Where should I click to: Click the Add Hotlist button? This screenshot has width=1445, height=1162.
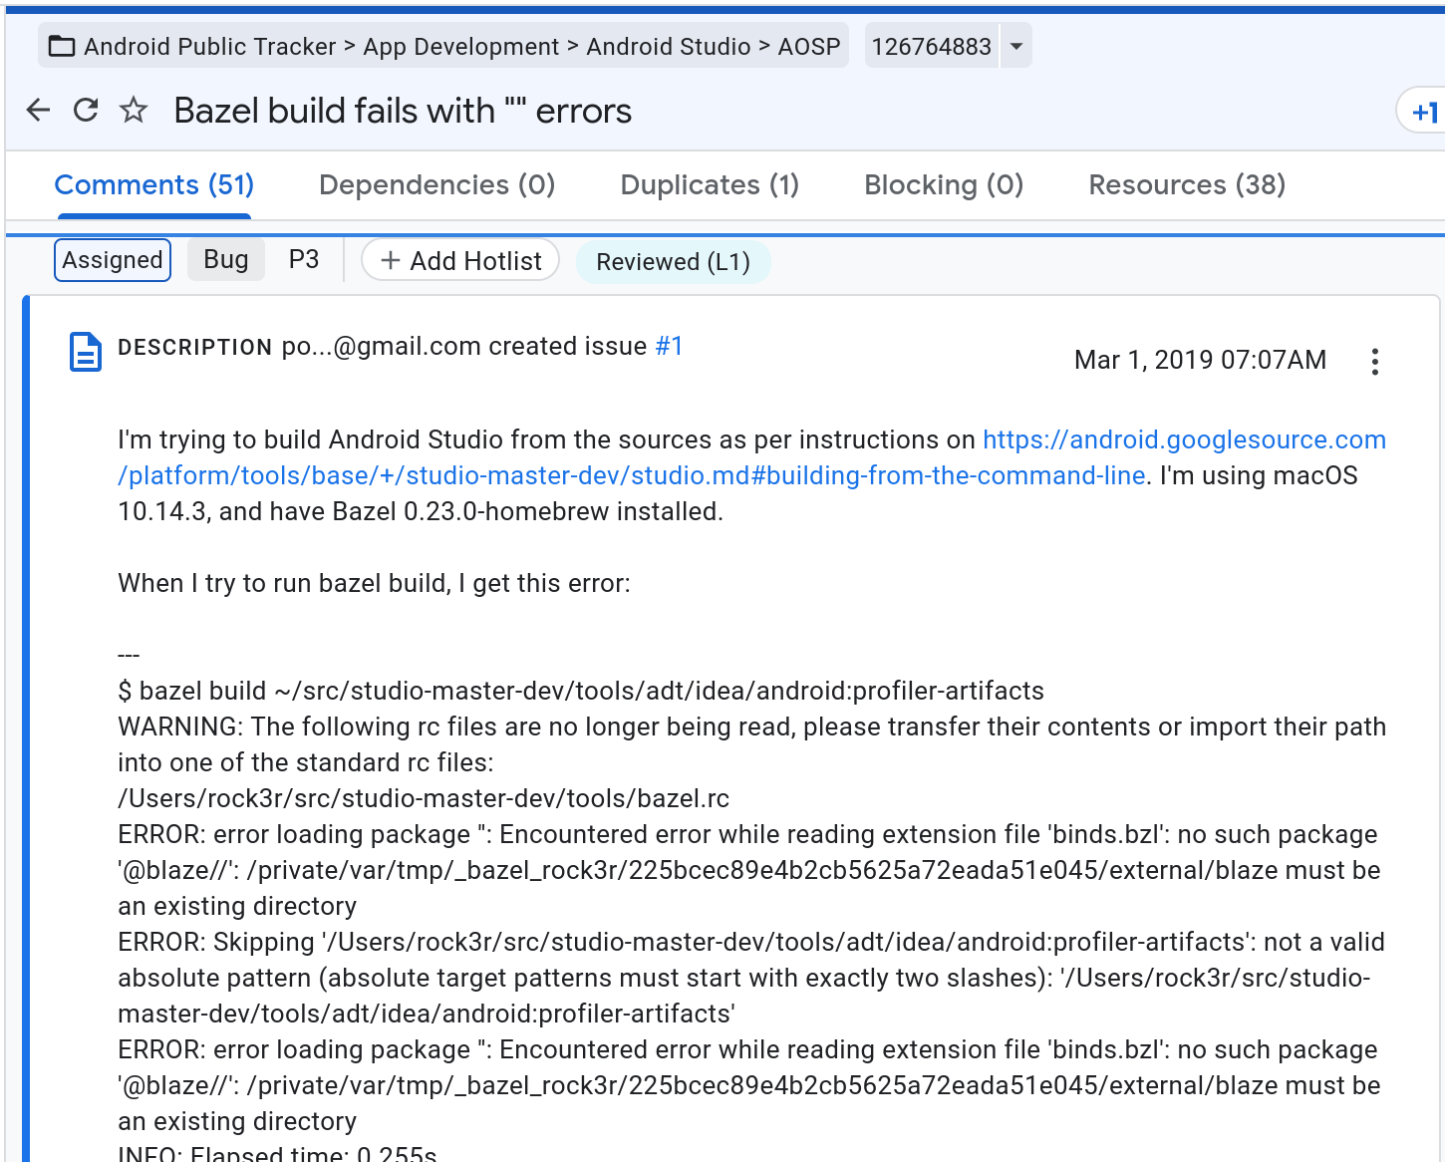click(x=460, y=260)
